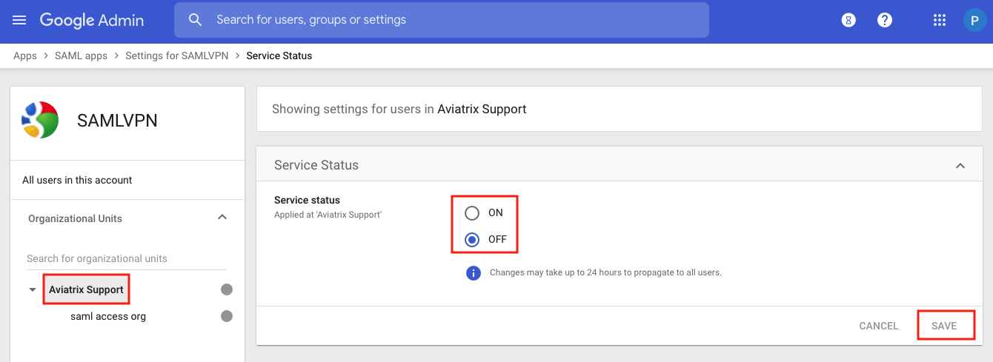Collapse the Aviatrix Support tree arrow

pos(32,290)
